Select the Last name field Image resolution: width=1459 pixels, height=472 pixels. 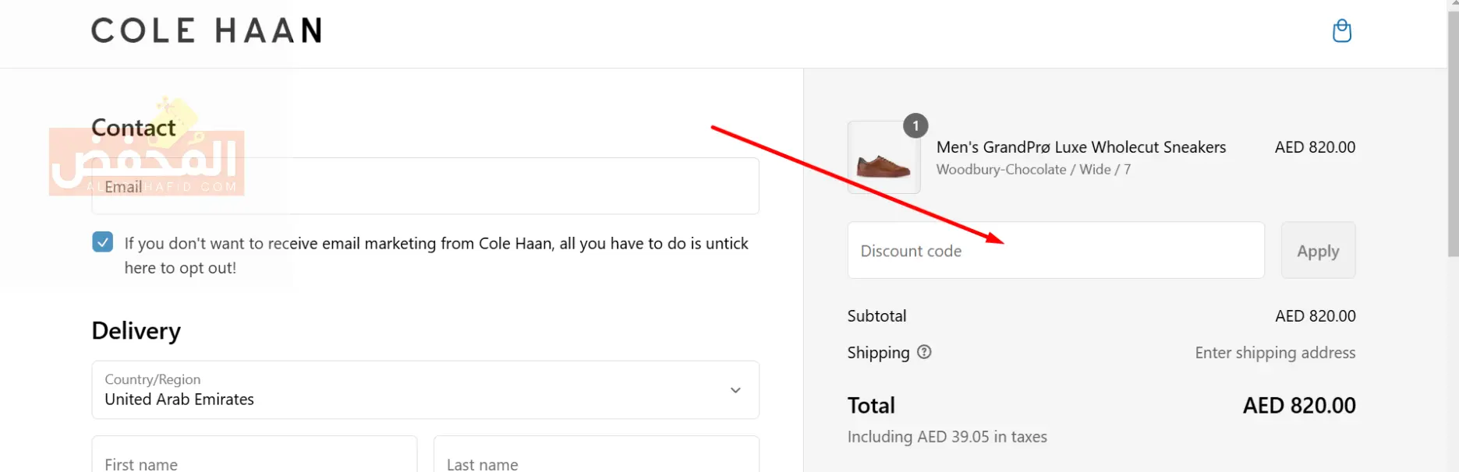point(597,454)
